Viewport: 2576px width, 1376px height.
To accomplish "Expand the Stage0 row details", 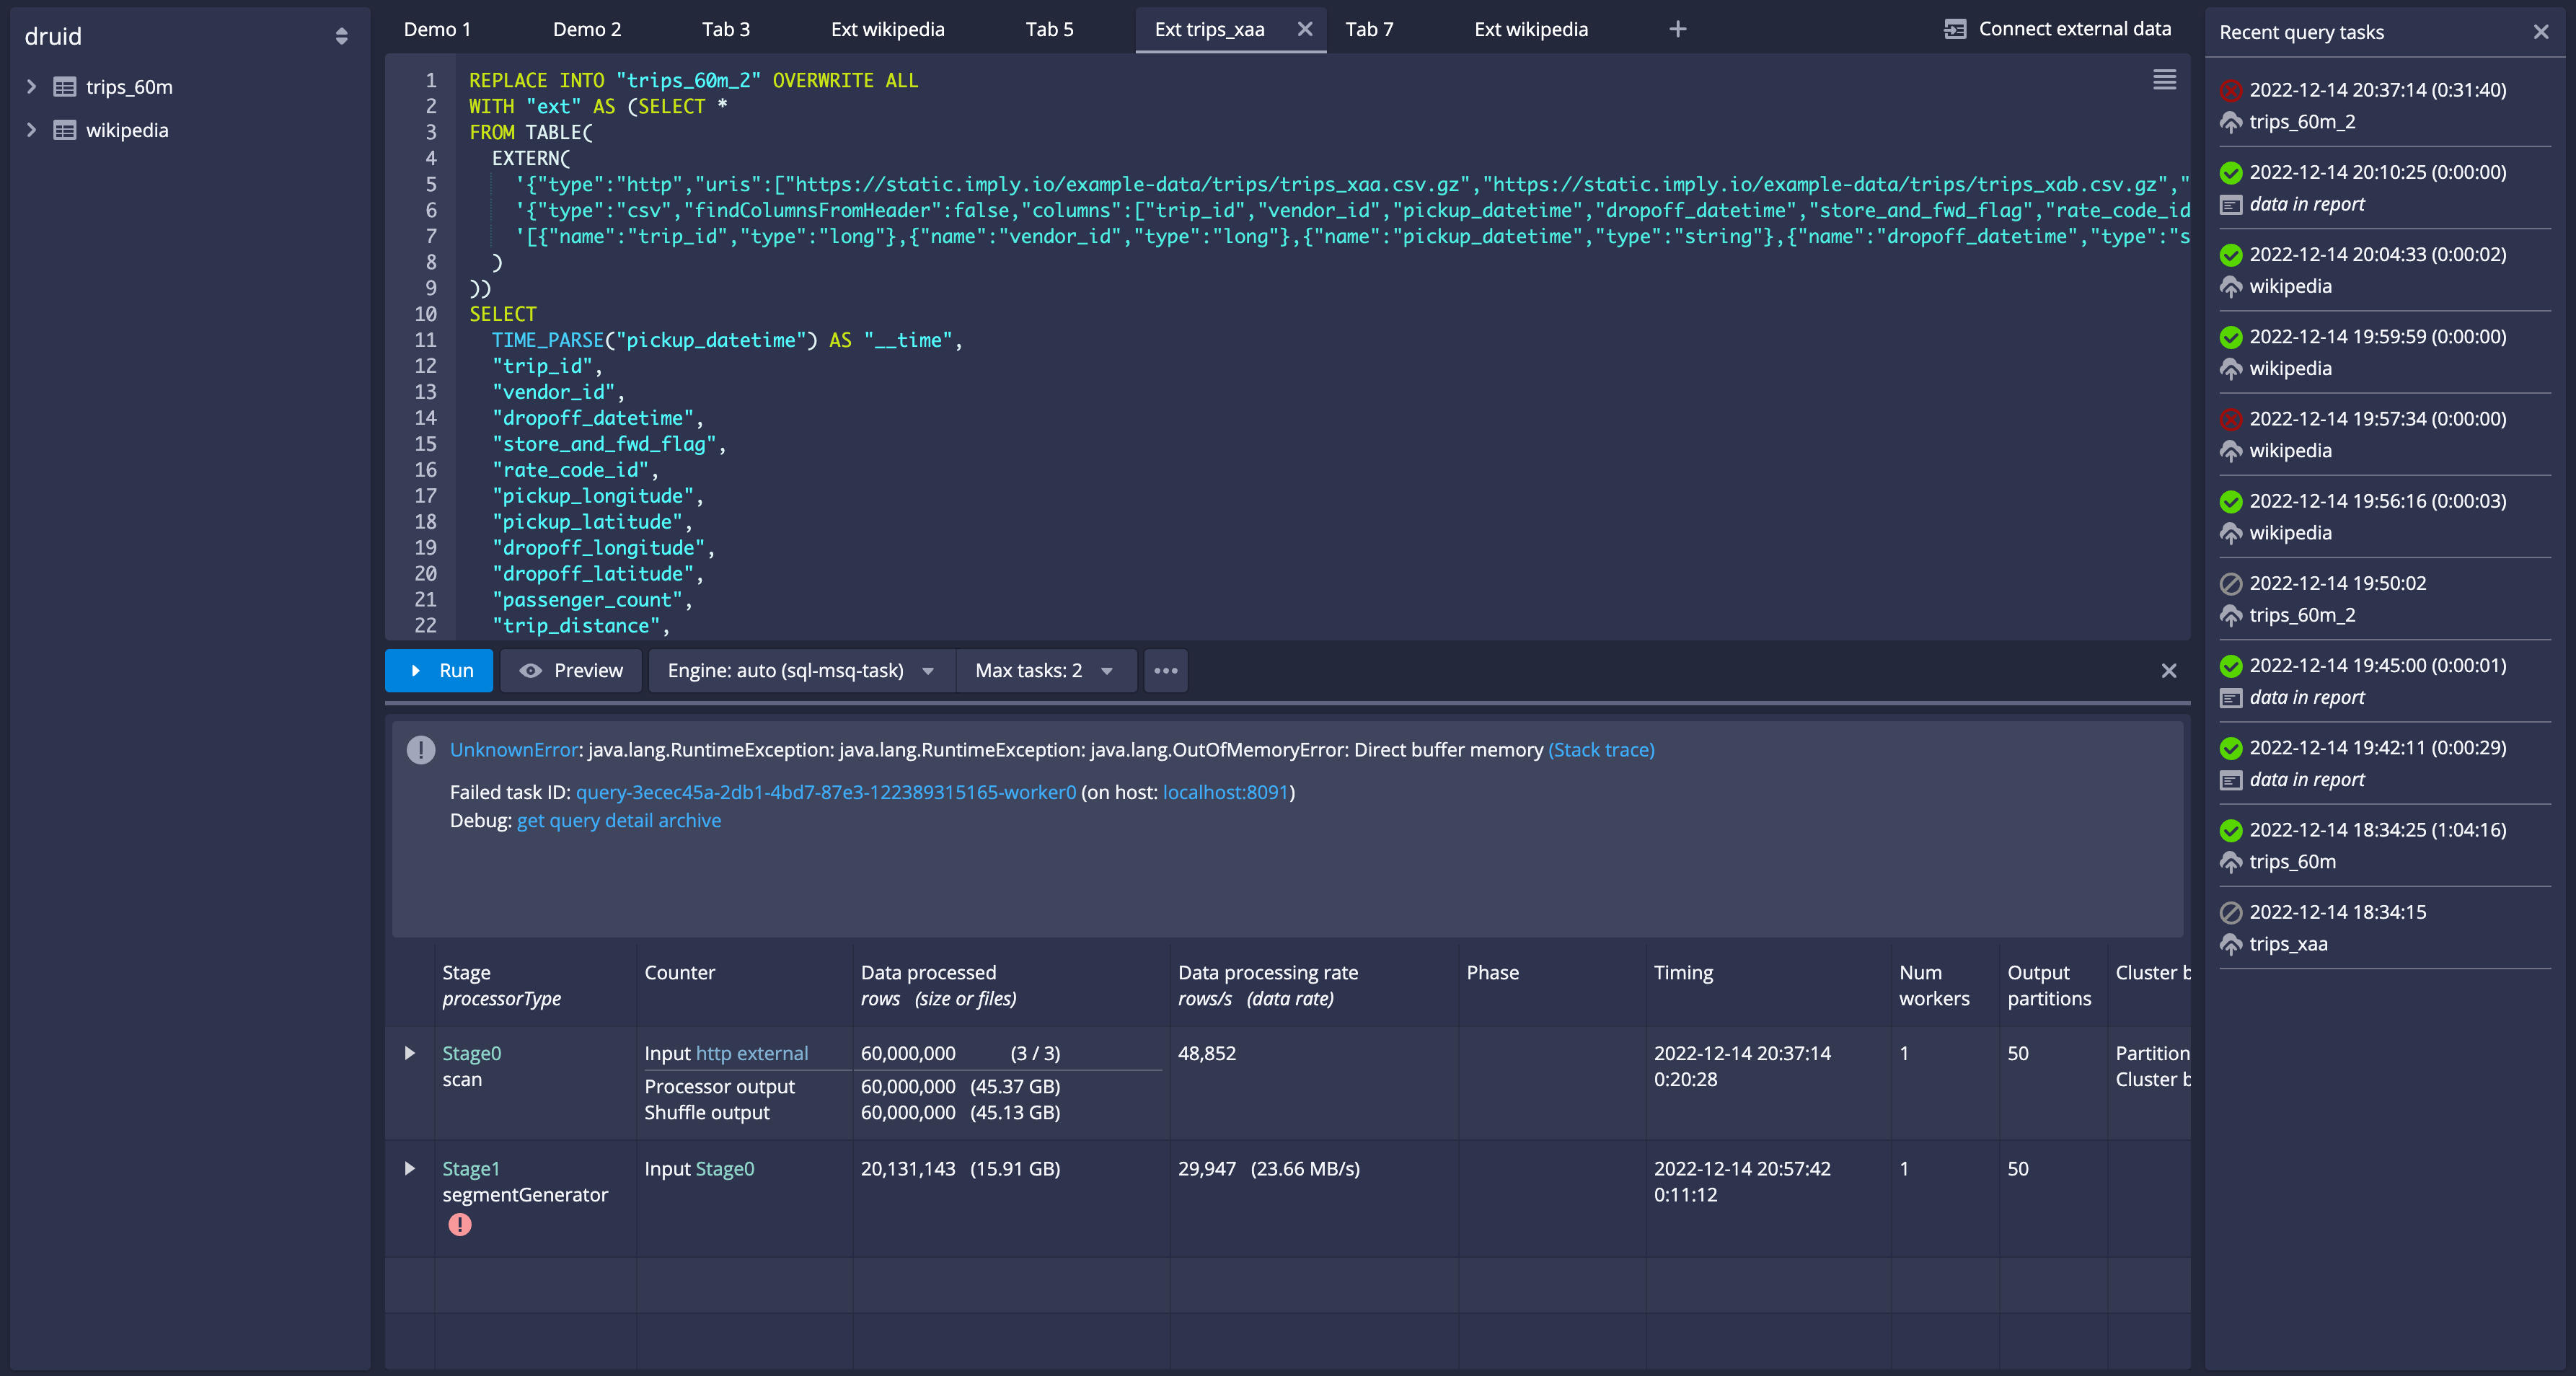I will click(409, 1053).
